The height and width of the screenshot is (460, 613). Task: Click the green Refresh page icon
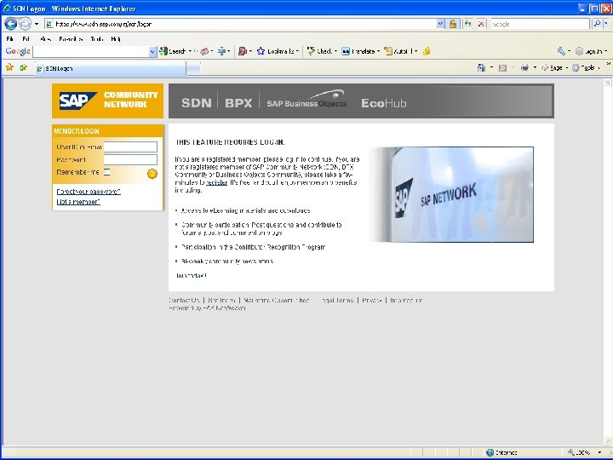pos(467,24)
